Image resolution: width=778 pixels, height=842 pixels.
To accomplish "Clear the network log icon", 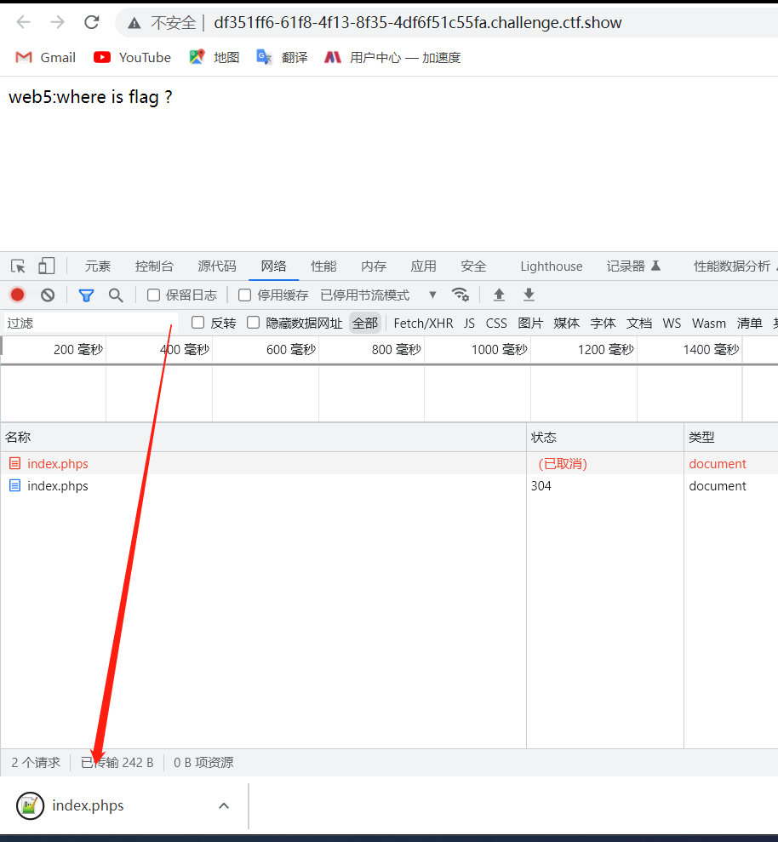I will pos(48,295).
